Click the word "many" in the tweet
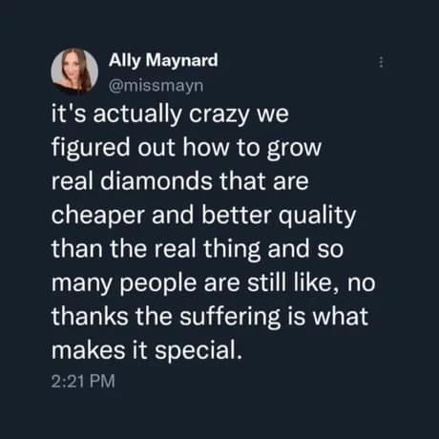 coord(82,284)
